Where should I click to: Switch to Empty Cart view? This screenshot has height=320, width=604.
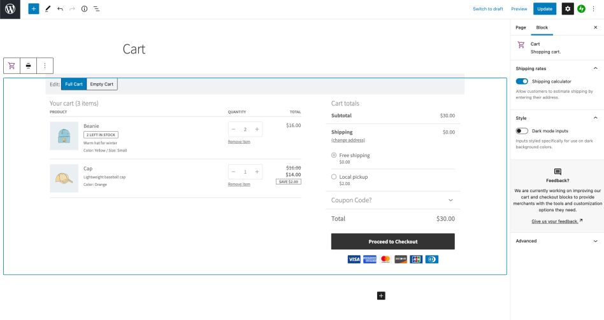102,84
